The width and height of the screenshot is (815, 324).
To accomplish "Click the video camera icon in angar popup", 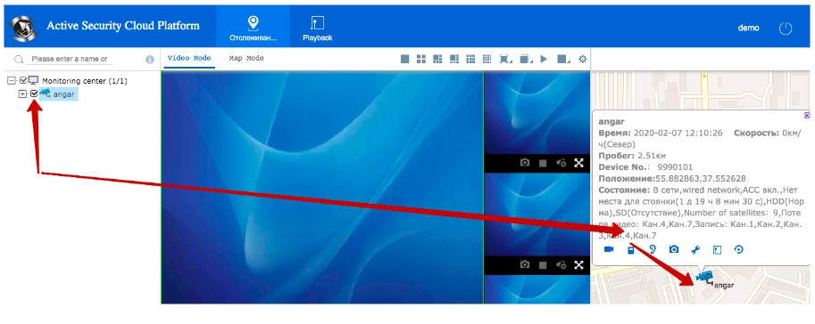I will [x=609, y=249].
